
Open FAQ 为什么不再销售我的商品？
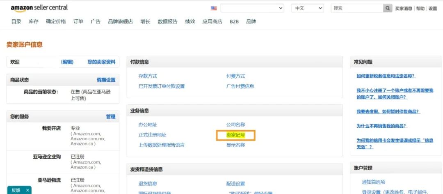(382, 126)
